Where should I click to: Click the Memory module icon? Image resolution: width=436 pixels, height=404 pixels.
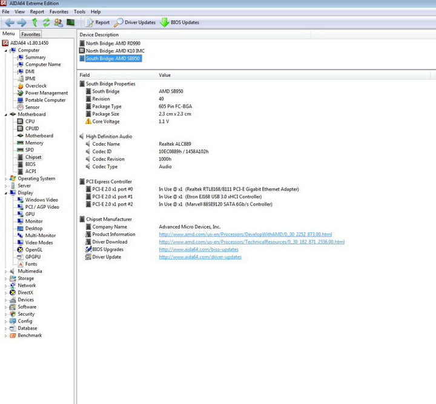[21, 143]
